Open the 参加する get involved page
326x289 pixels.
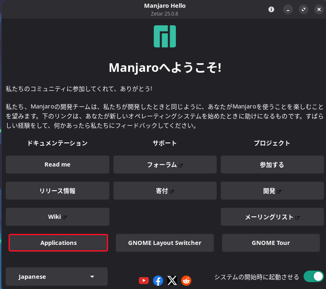click(x=272, y=165)
